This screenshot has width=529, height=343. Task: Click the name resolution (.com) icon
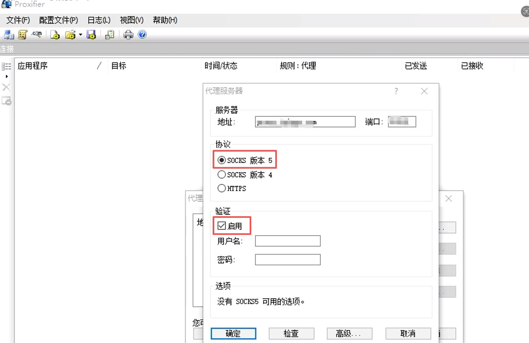(37, 35)
